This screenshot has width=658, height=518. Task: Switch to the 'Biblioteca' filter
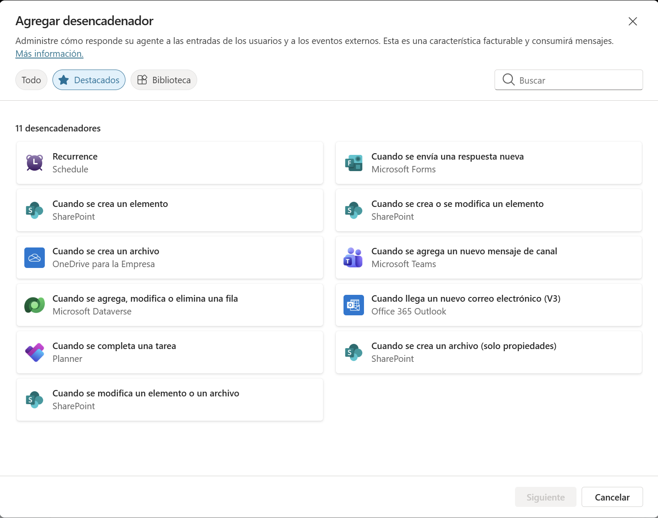pyautogui.click(x=163, y=79)
